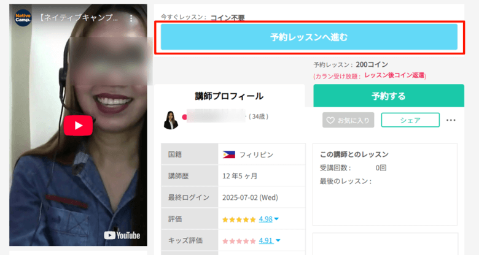Click the 最終ログイン row label
The height and width of the screenshot is (255, 479).
tap(189, 197)
